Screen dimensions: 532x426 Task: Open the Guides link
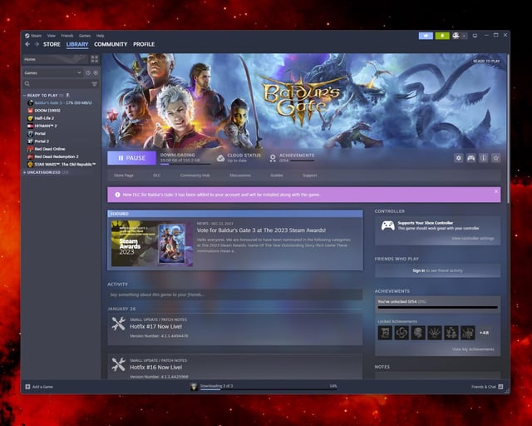pos(277,176)
